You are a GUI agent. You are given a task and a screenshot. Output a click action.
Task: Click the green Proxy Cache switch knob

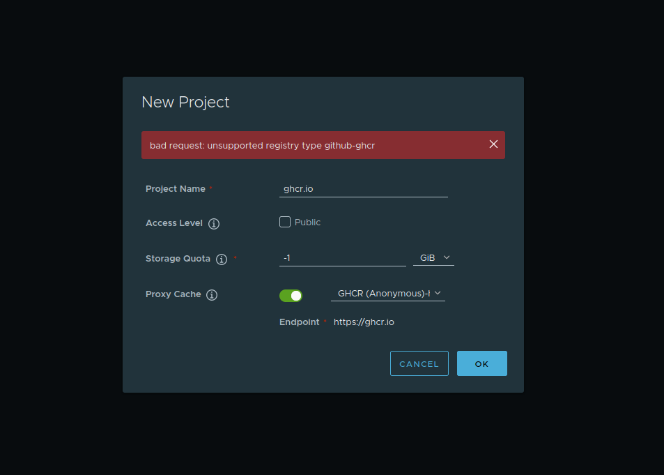click(296, 295)
